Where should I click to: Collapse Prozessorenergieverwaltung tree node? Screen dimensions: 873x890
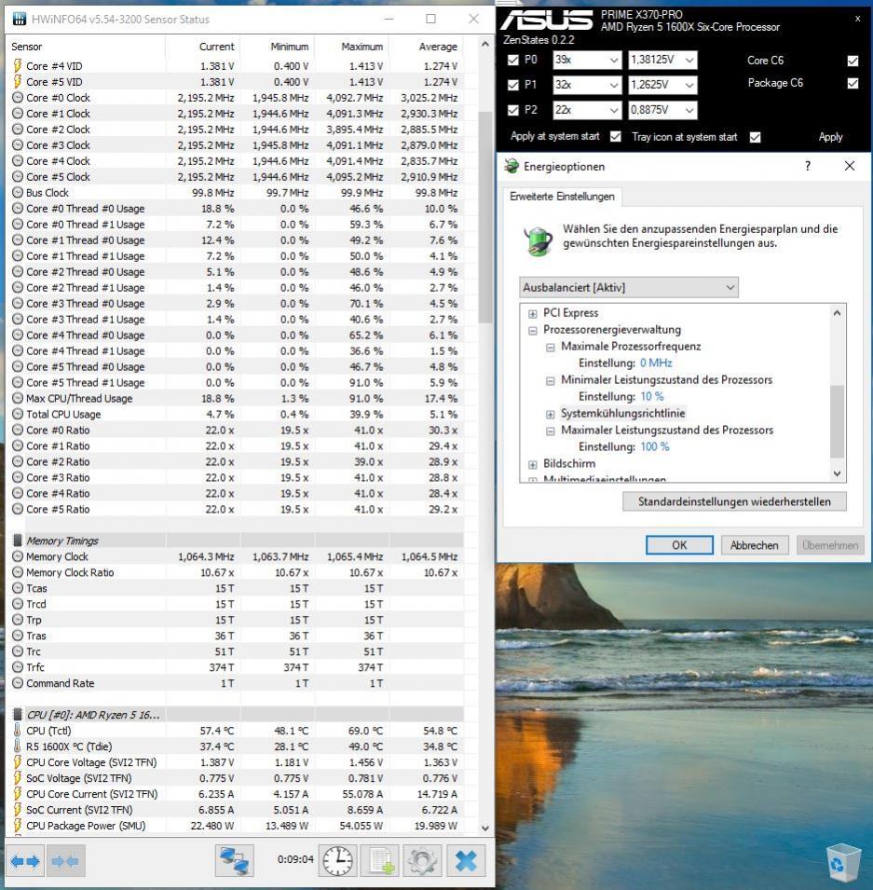pyautogui.click(x=532, y=330)
